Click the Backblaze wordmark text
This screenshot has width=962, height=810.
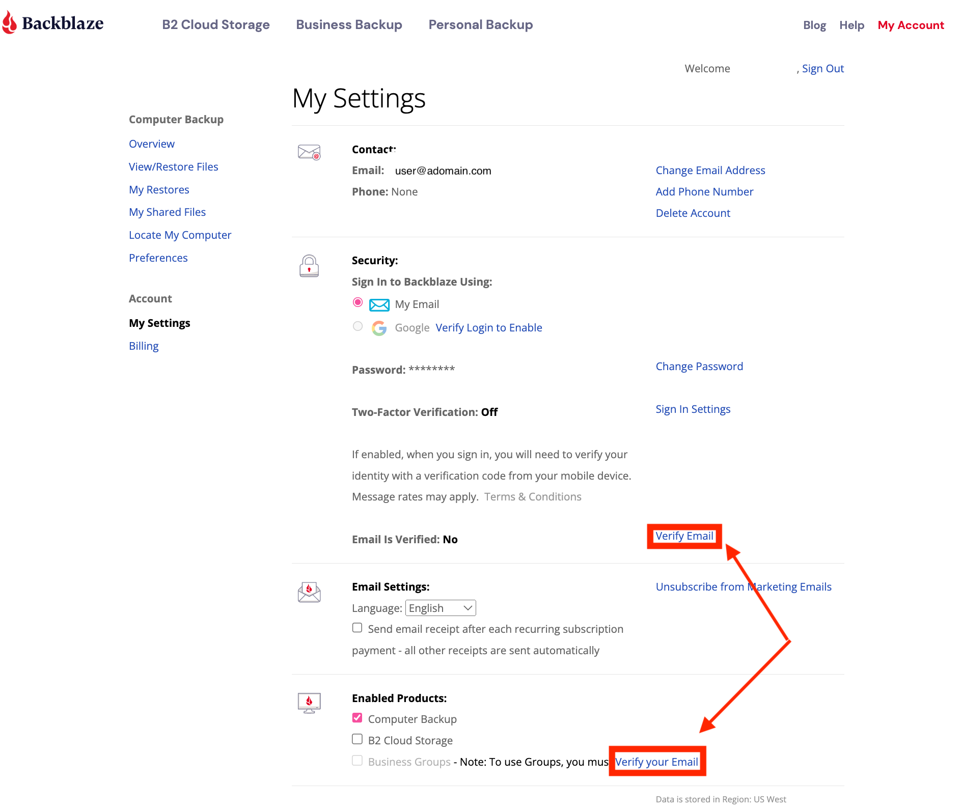(63, 23)
